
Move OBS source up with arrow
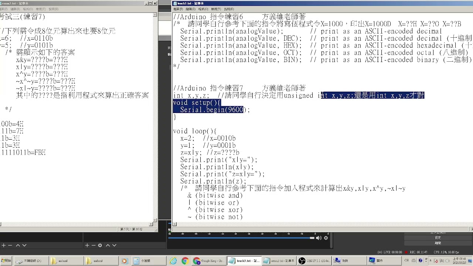click(108, 245)
